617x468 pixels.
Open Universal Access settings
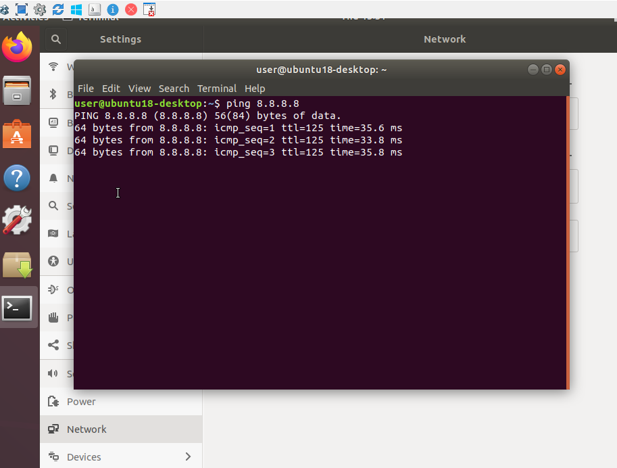click(x=54, y=262)
